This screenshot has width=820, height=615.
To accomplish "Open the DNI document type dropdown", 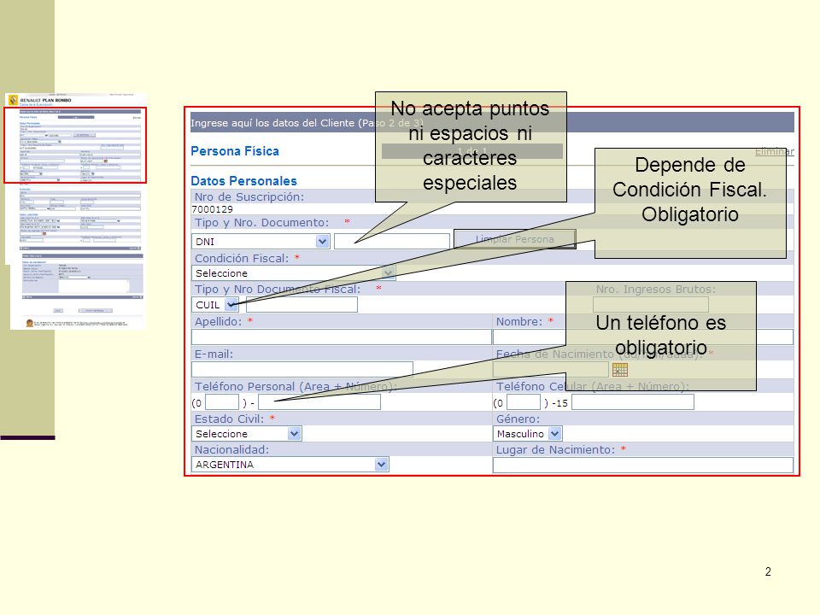I will coord(261,241).
